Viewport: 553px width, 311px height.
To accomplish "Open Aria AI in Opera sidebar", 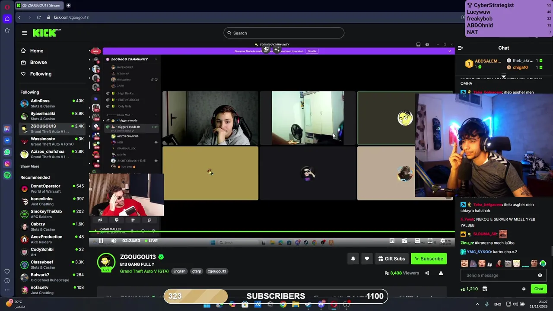I will (7, 129).
